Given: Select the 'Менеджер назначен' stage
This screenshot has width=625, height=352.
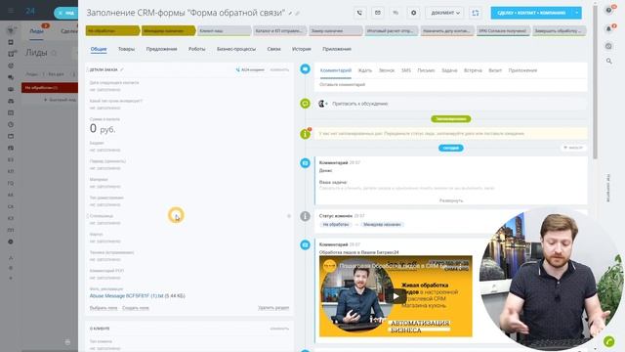Looking at the screenshot, I should pos(168,30).
